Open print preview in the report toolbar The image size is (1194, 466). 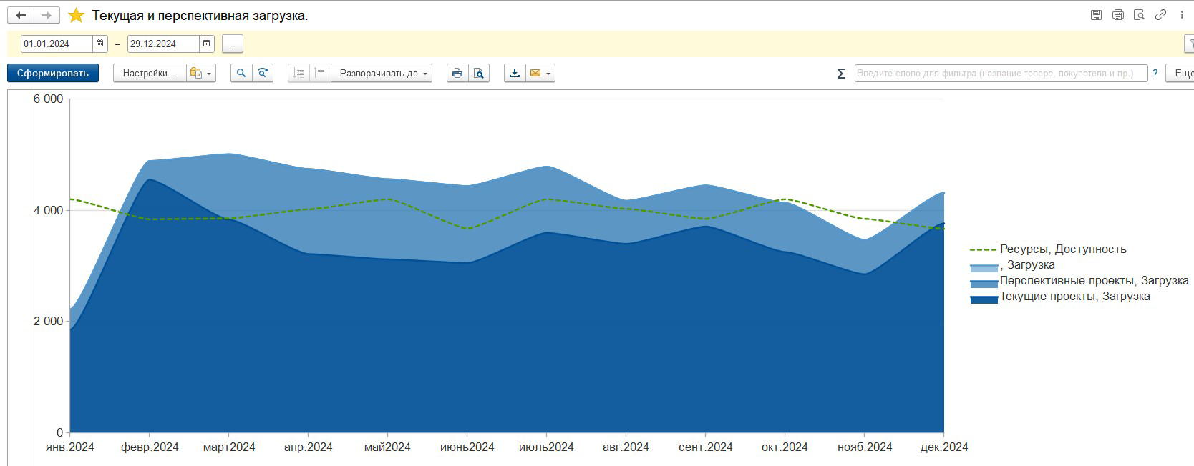pos(479,73)
